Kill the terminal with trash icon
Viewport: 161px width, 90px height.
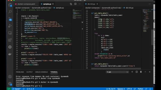pos(141,72)
